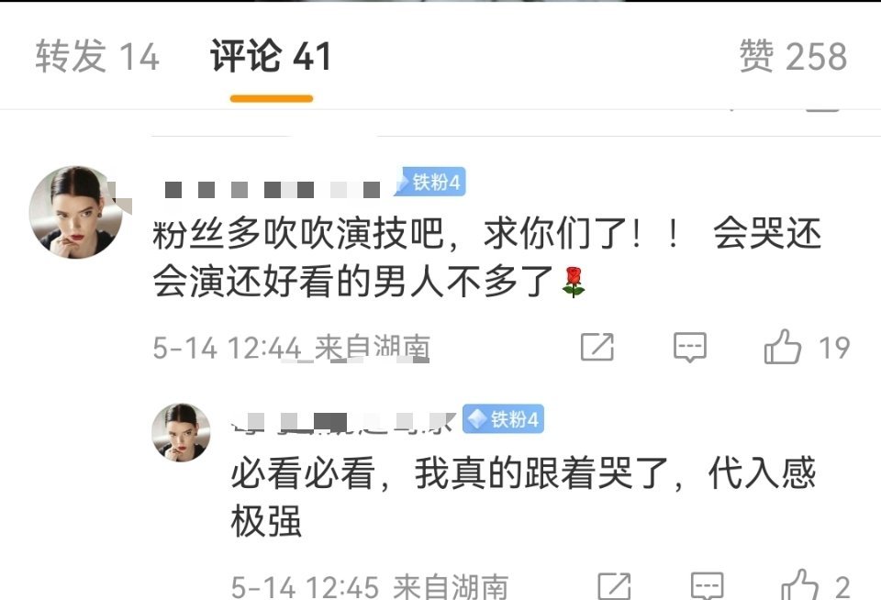Viewport: 881px width, 600px height.
Task: Tap the rose emoji in first comment
Action: tap(573, 282)
